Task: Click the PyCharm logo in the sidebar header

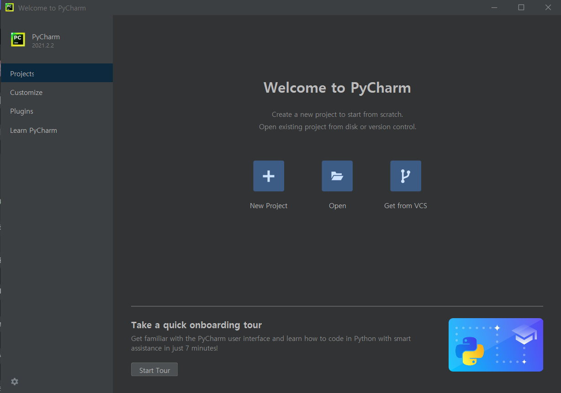Action: [18, 40]
